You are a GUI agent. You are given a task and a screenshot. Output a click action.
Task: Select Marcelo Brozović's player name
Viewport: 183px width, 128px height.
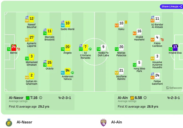(x=50, y=38)
